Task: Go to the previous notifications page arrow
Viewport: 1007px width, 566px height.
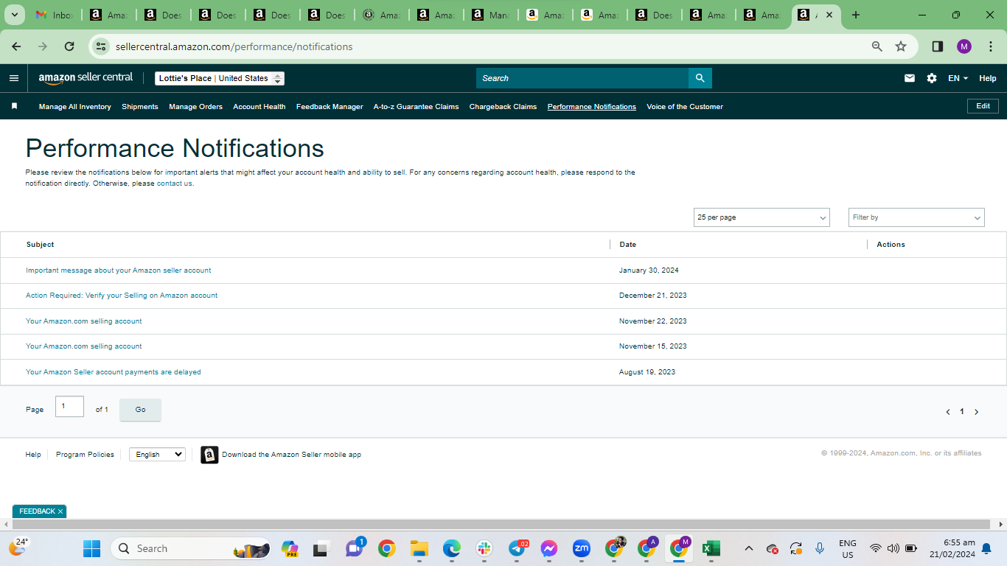Action: coord(948,412)
